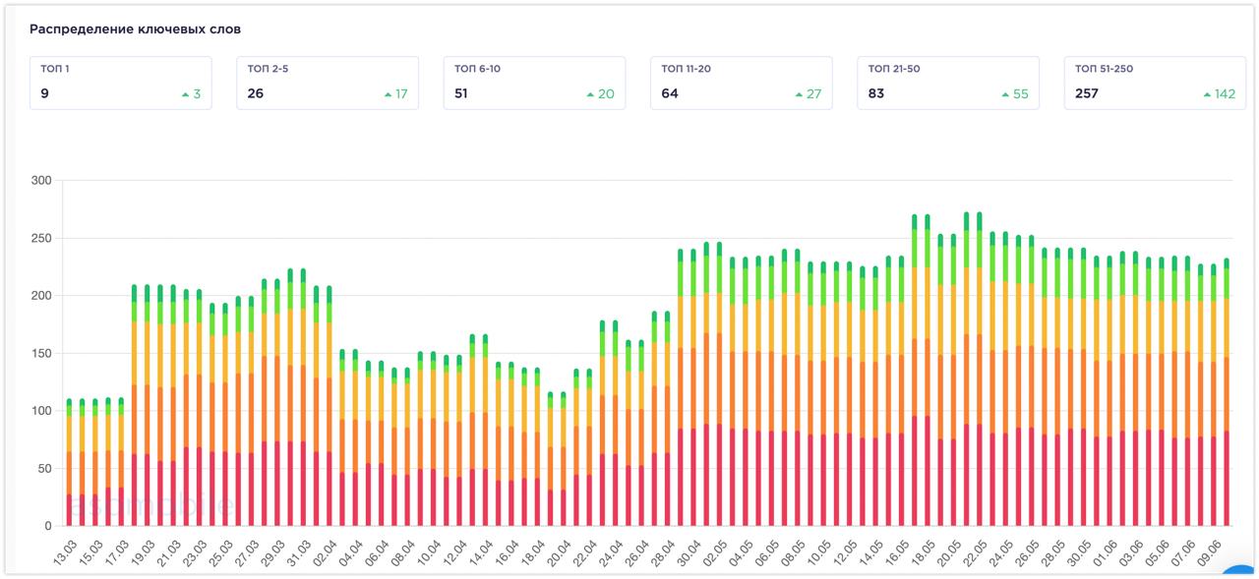Open the ТОП 6-10 stats card
The width and height of the screenshot is (1259, 579).
click(534, 83)
